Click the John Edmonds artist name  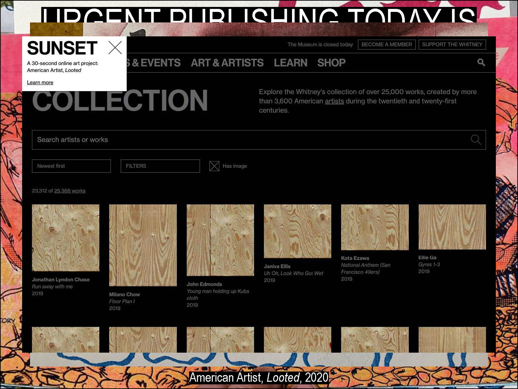(204, 284)
